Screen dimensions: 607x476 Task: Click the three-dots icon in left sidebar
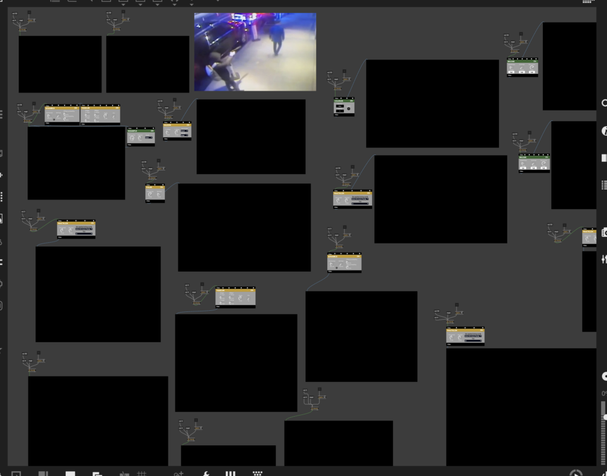tap(2, 196)
